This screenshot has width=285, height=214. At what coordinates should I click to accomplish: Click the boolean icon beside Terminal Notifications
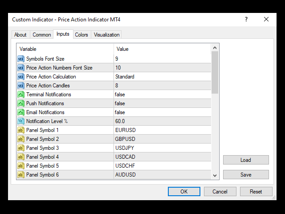(x=21, y=95)
